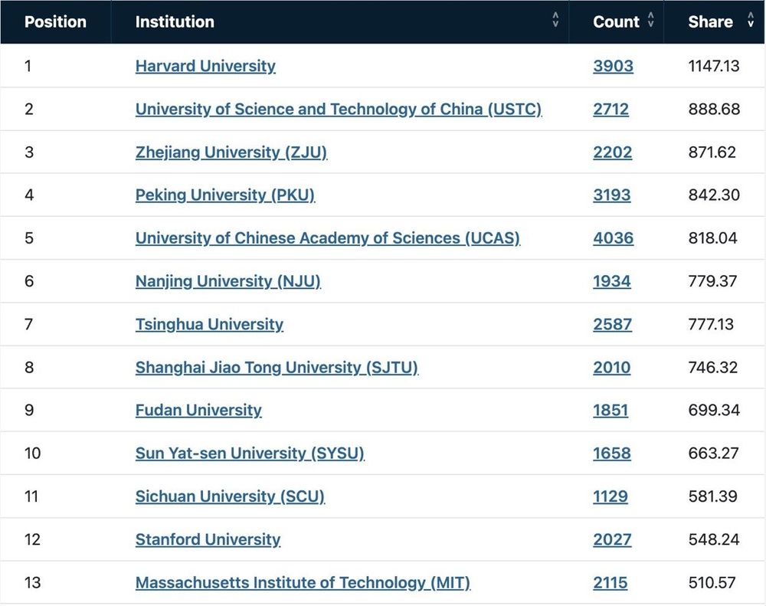Click MIT's count value 2115

pos(610,583)
